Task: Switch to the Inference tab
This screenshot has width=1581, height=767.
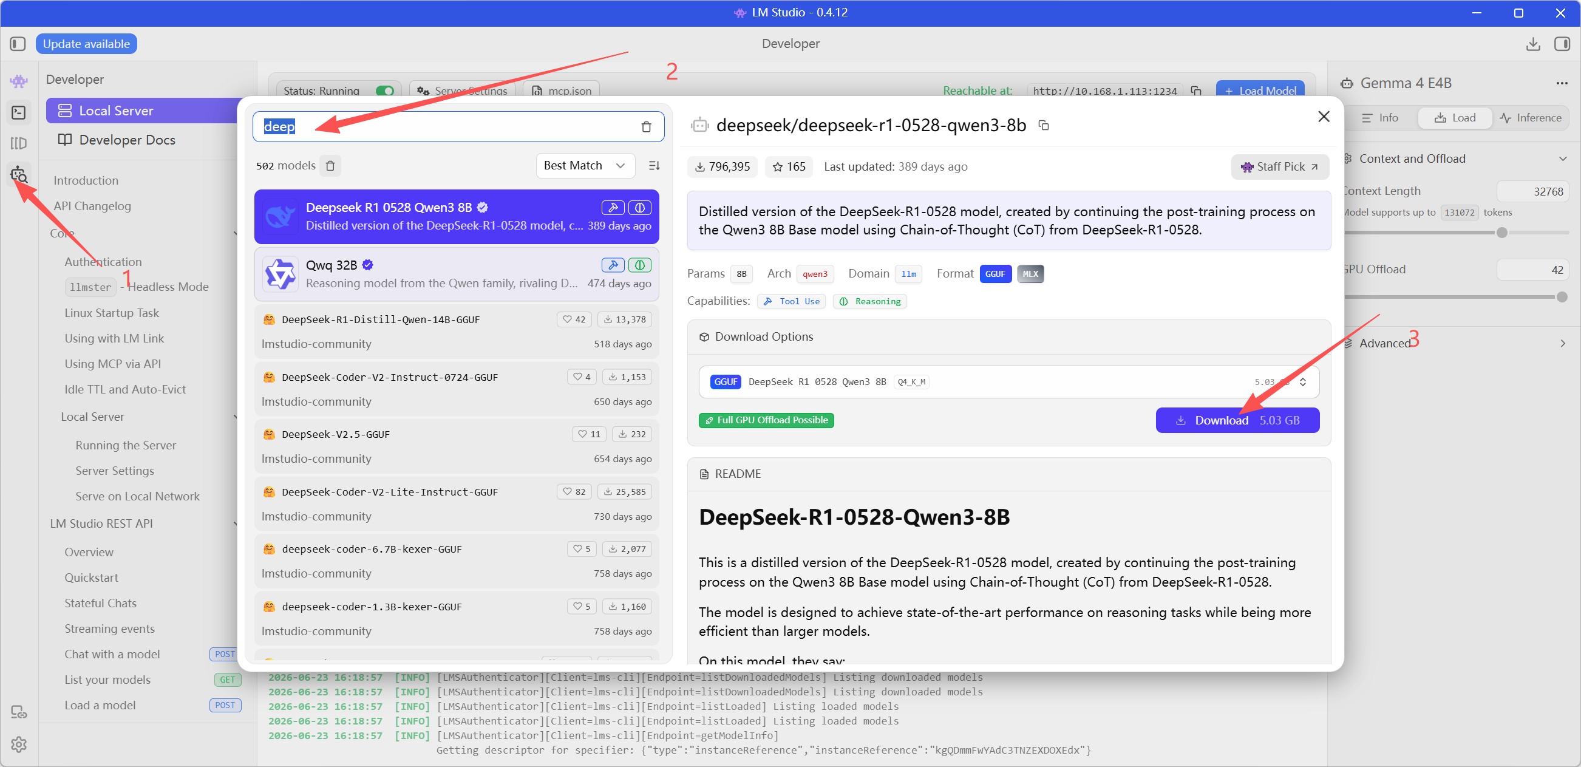Action: click(x=1530, y=118)
